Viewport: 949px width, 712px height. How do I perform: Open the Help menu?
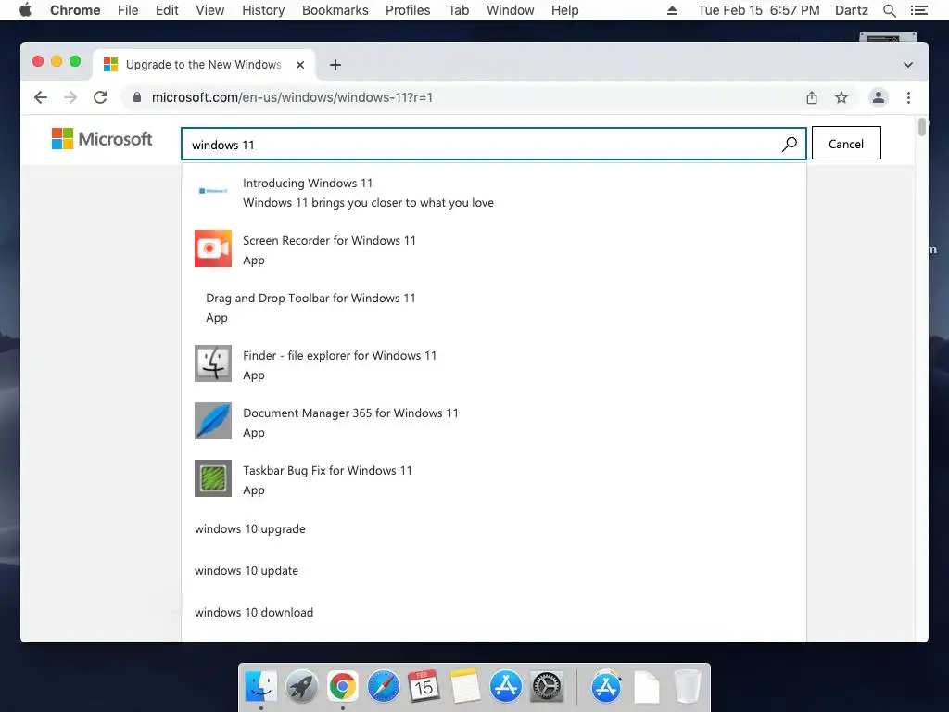(x=564, y=10)
